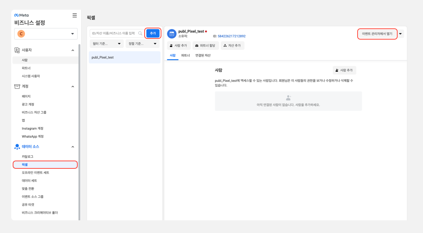This screenshot has width=423, height=233.
Task: Click 이벤트 관리자에서 열기 button
Action: pos(377,34)
